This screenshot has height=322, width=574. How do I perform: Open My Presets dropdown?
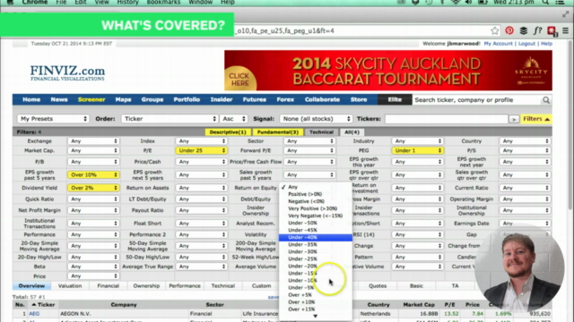pos(53,119)
